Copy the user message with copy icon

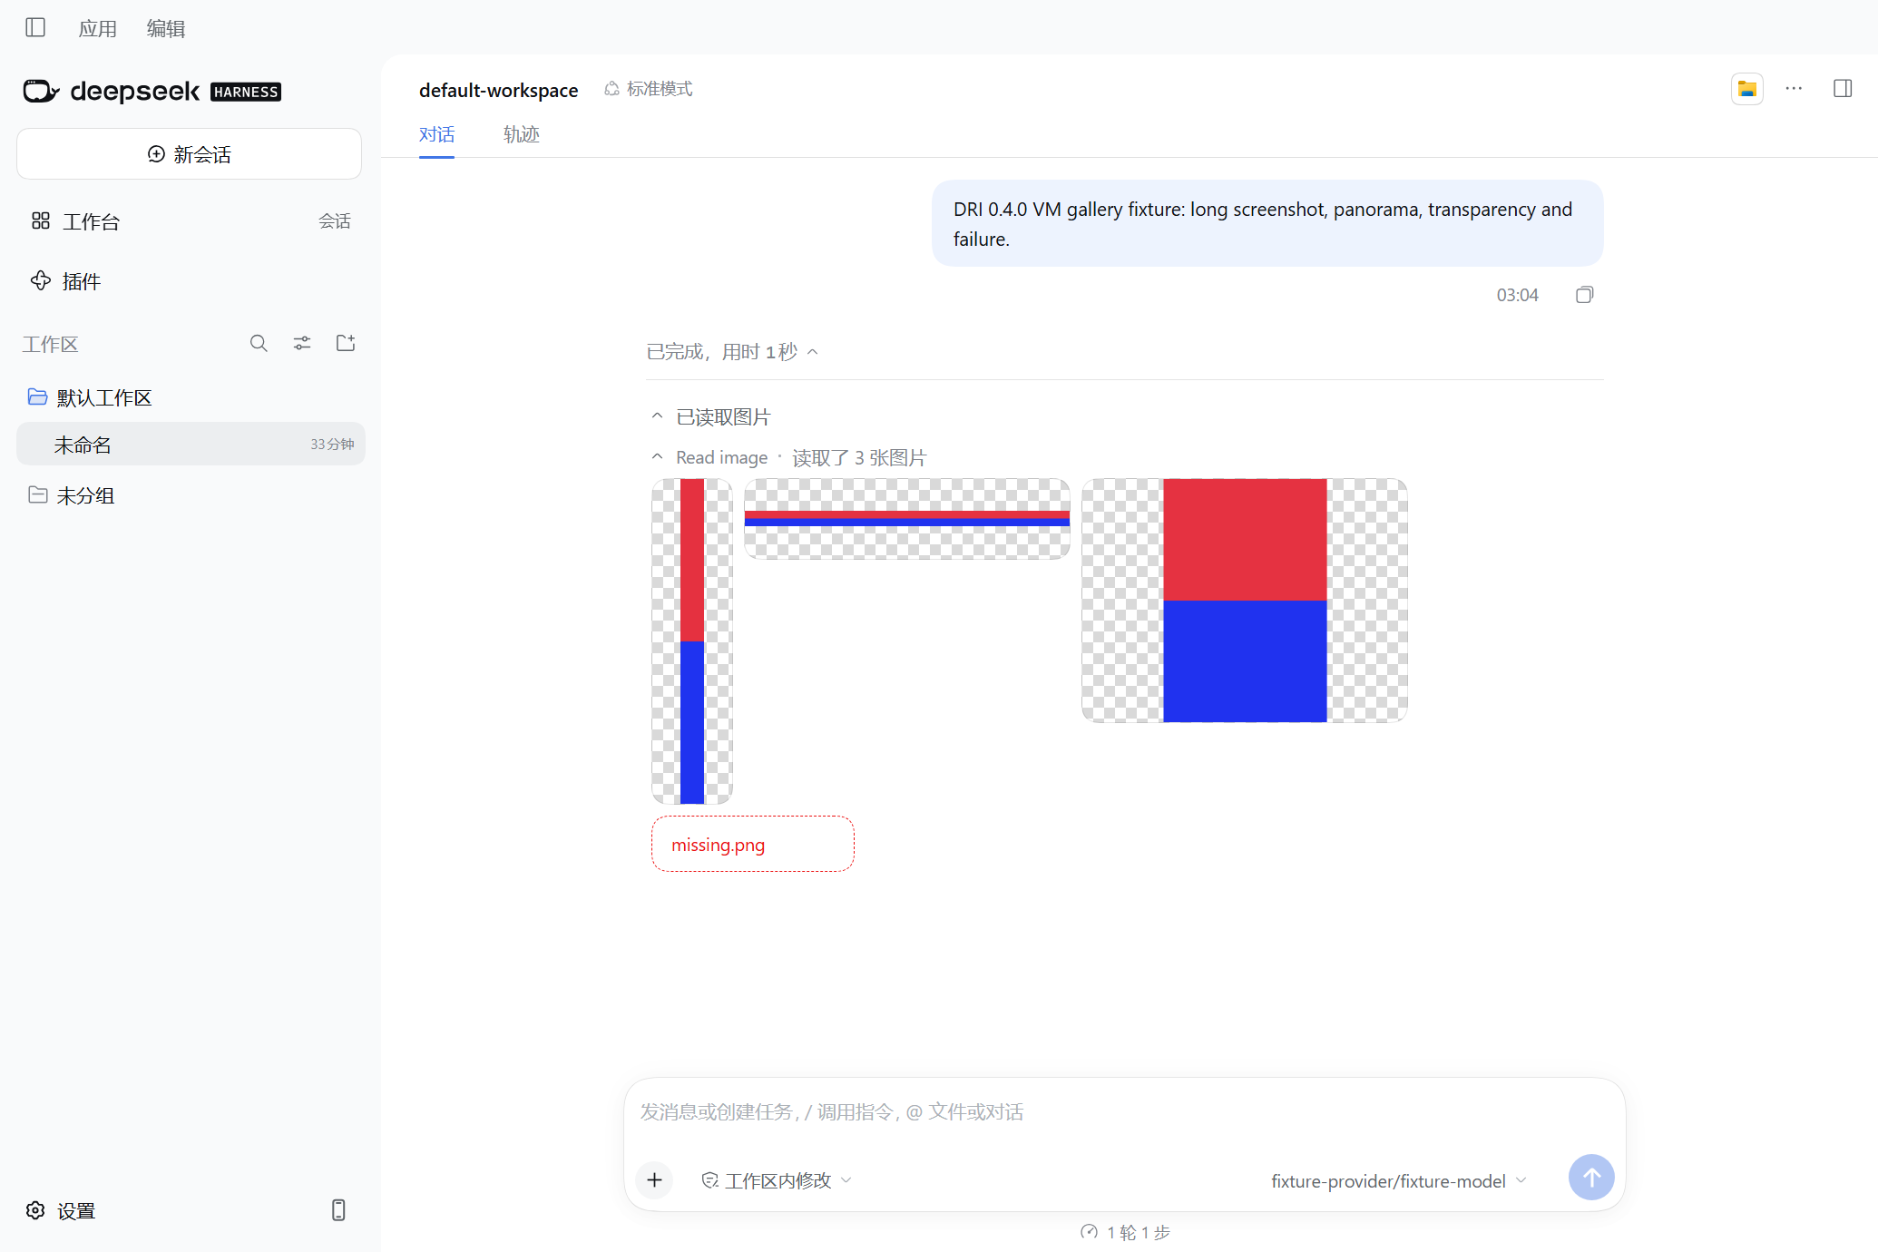(x=1585, y=295)
